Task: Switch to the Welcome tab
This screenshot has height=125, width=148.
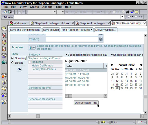Action: point(19,23)
